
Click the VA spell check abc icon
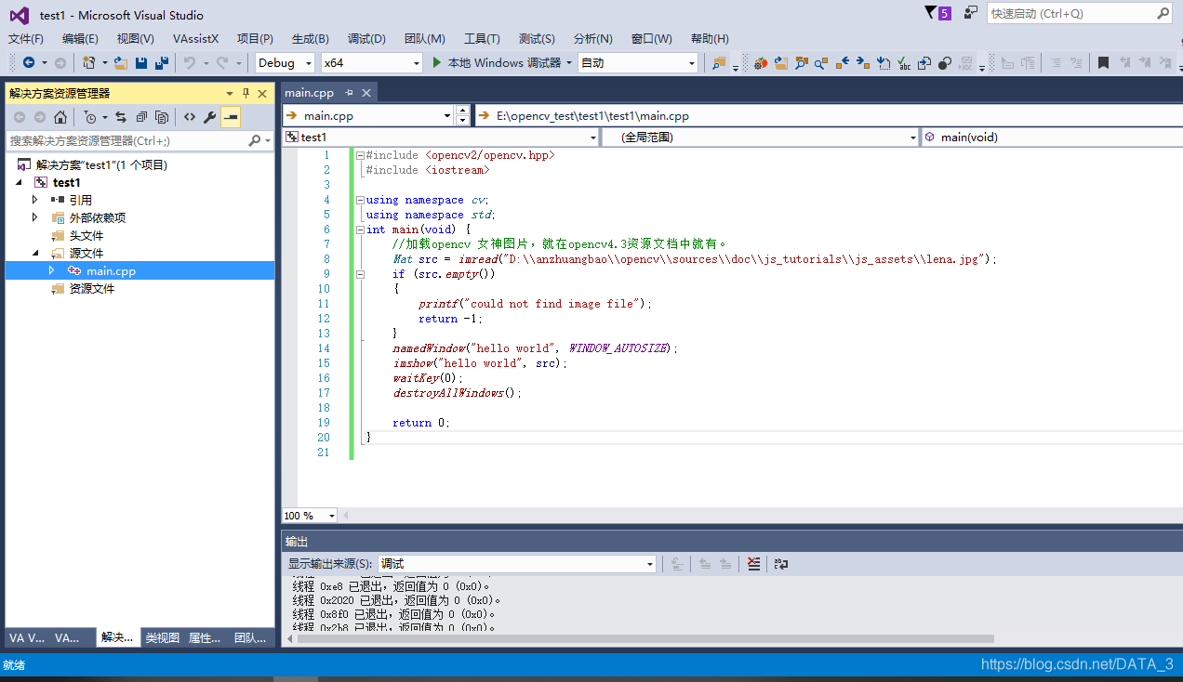[904, 63]
